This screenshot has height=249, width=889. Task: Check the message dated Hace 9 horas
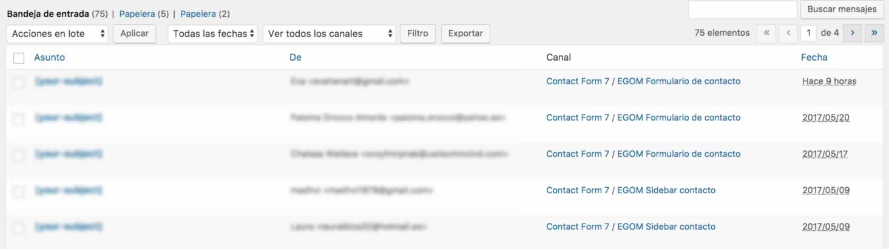click(19, 83)
